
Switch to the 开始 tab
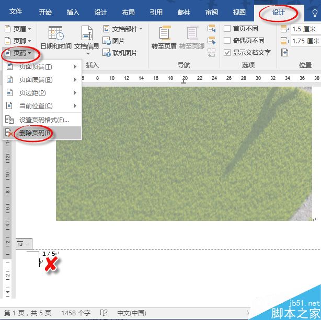pos(45,13)
